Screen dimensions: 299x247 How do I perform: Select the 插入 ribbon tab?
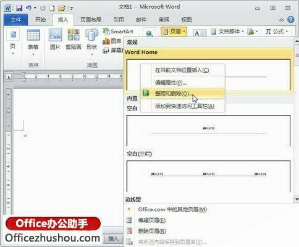pos(63,20)
